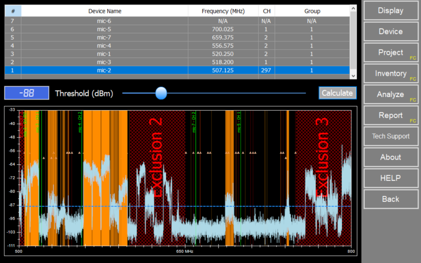Click the Threshold slider handle
The height and width of the screenshot is (263, 421).
[x=161, y=93]
